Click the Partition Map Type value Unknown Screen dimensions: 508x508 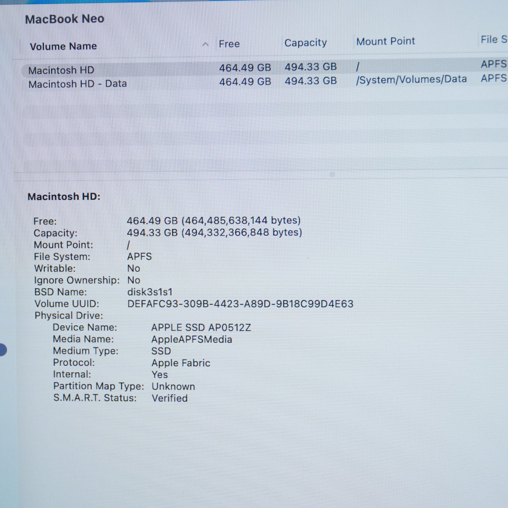click(173, 387)
